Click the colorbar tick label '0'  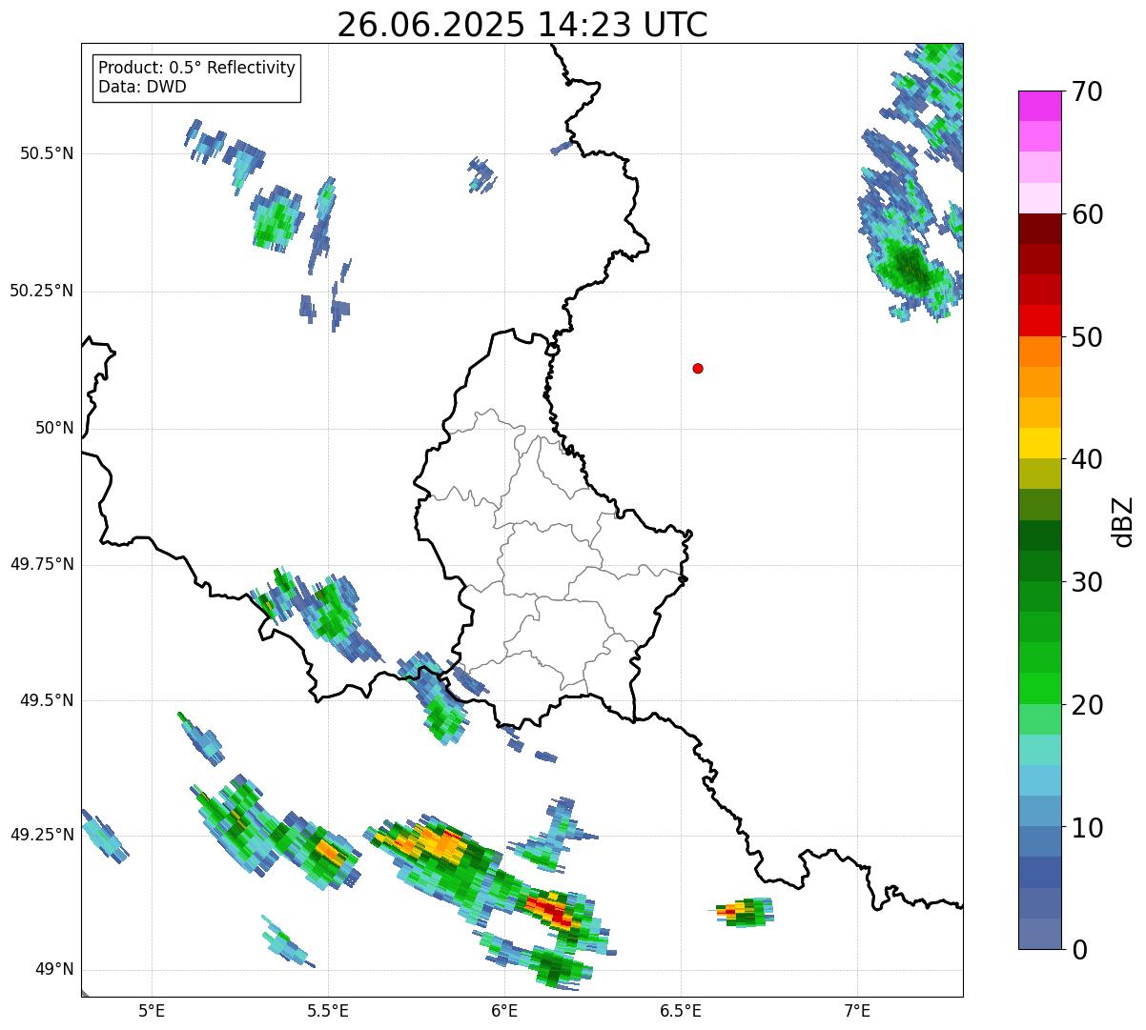click(x=1079, y=950)
